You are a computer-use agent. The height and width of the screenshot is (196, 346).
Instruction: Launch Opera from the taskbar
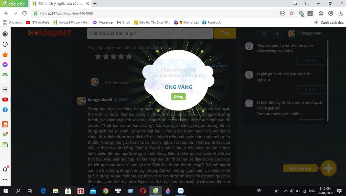(x=143, y=191)
